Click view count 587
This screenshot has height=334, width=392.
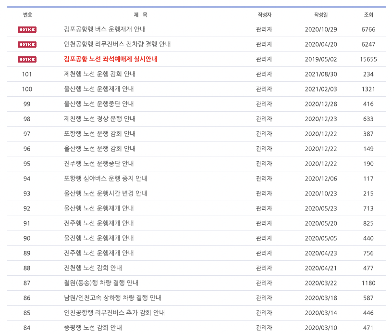click(368, 298)
